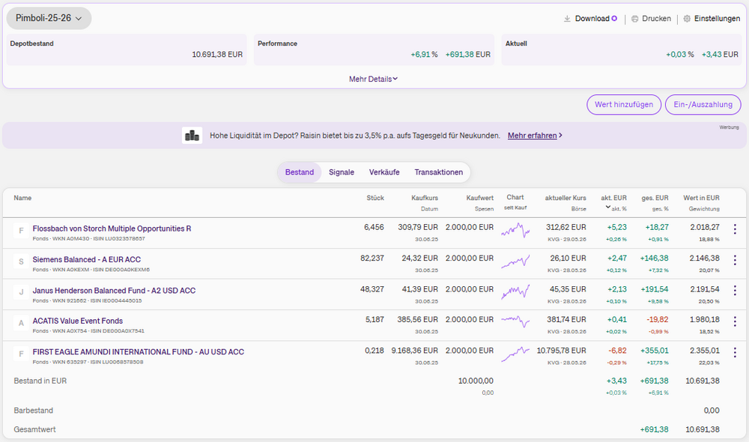This screenshot has width=749, height=442.
Task: Open FIRST EAGLE AMUNDI INTERNATIONAL FUND link
Action: 138,351
